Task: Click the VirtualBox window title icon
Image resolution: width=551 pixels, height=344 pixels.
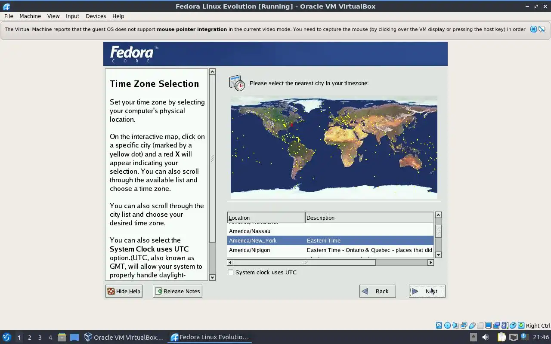Action: click(x=6, y=6)
